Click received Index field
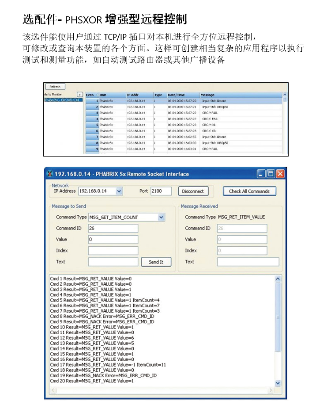This screenshot has width=331, height=409. [x=242, y=251]
